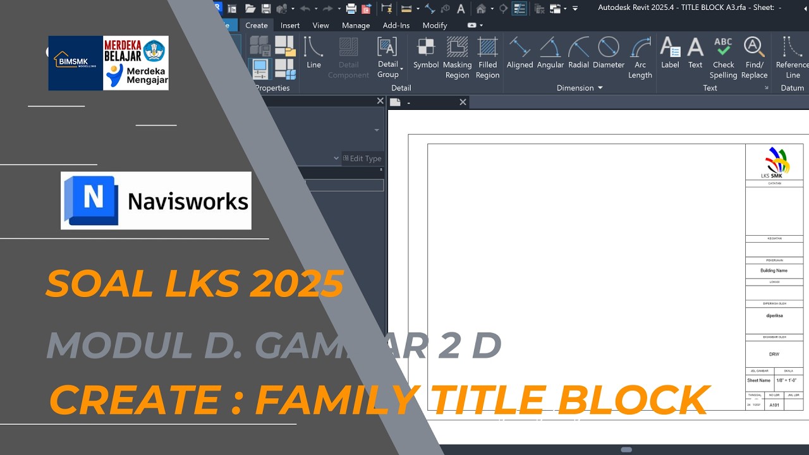Screen dimensions: 809x455
Task: Open the Add-Ins ribbon tab
Action: 396,25
